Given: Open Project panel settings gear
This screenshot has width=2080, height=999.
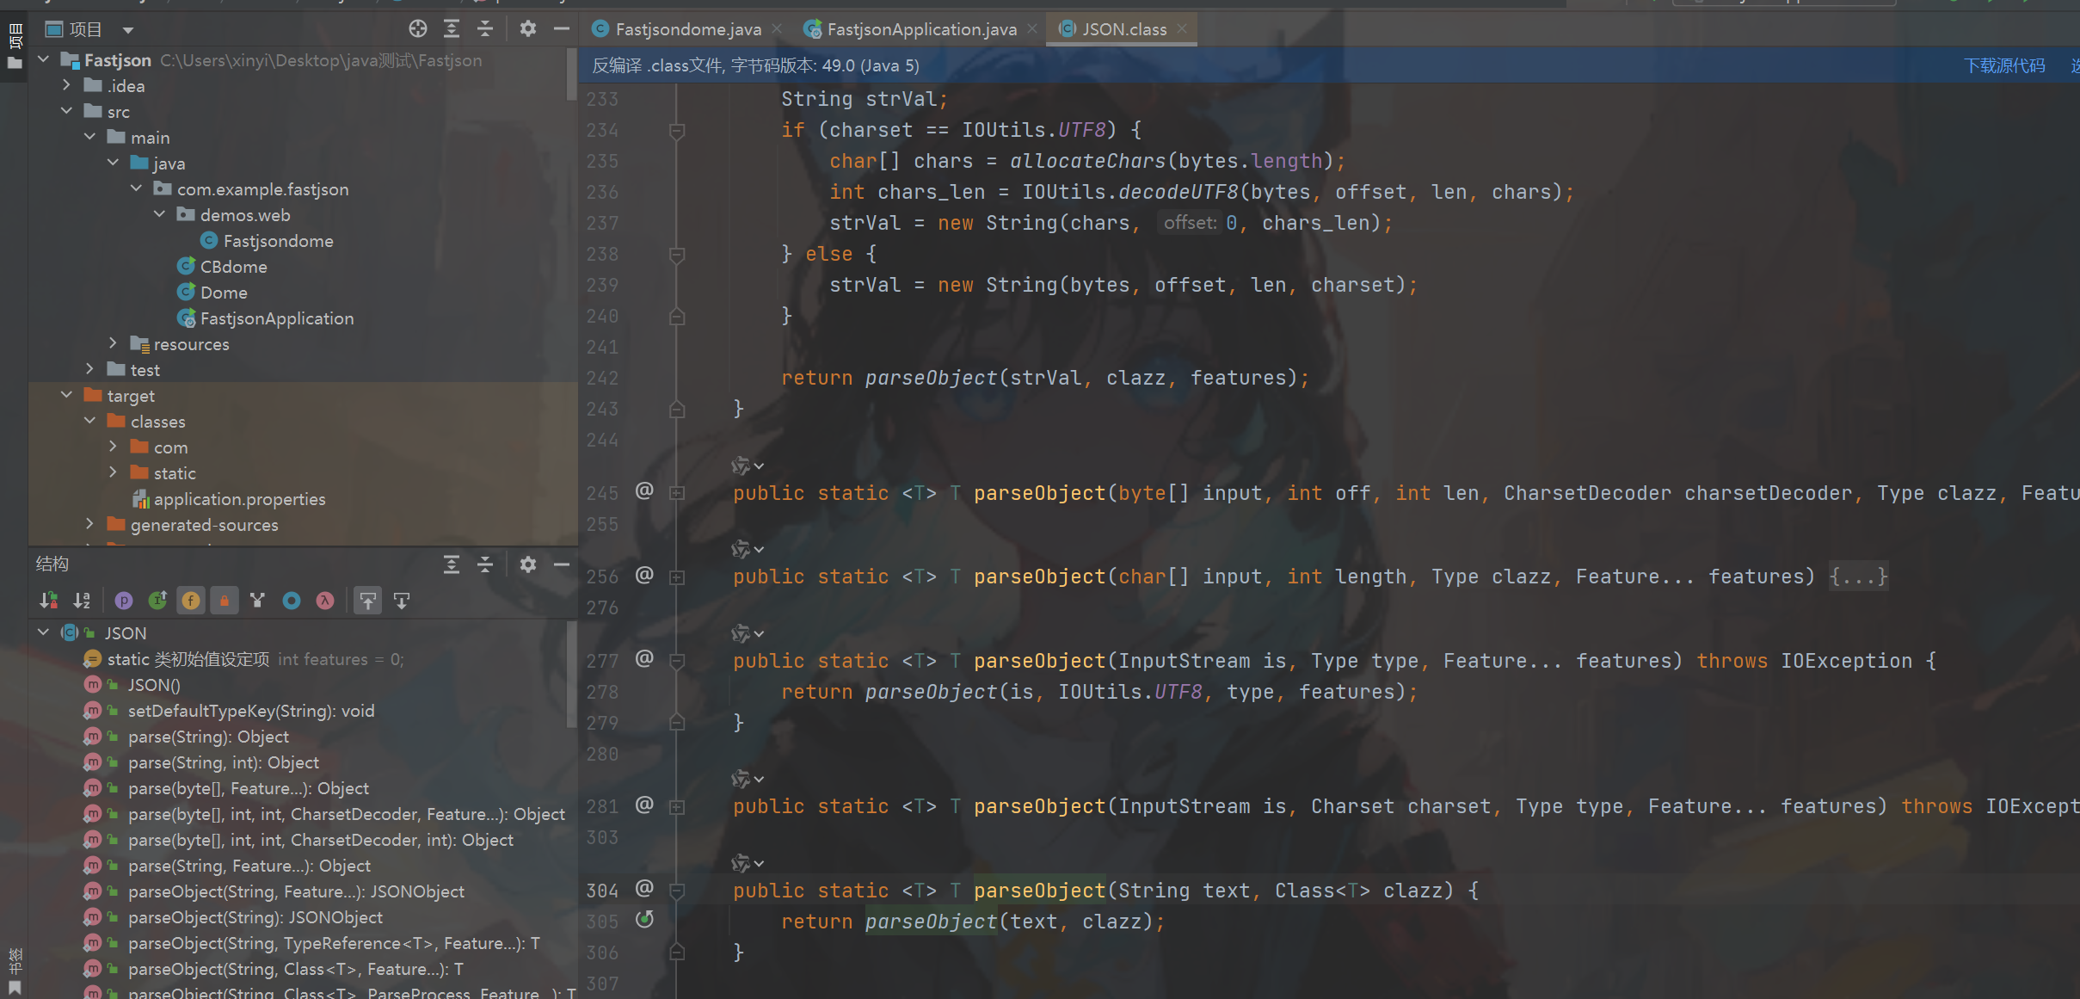Looking at the screenshot, I should 528,29.
